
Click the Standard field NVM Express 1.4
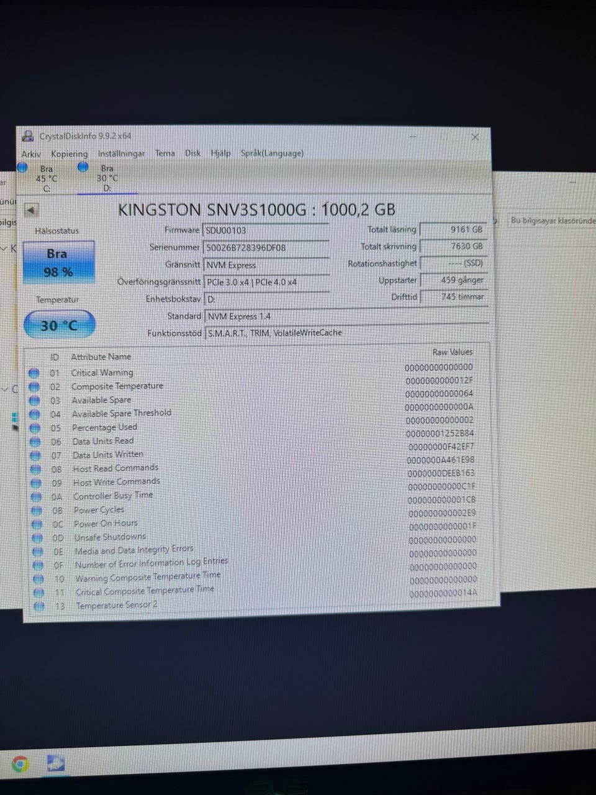click(x=346, y=316)
